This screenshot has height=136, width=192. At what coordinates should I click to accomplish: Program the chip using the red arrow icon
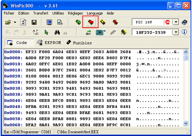tap(91, 22)
